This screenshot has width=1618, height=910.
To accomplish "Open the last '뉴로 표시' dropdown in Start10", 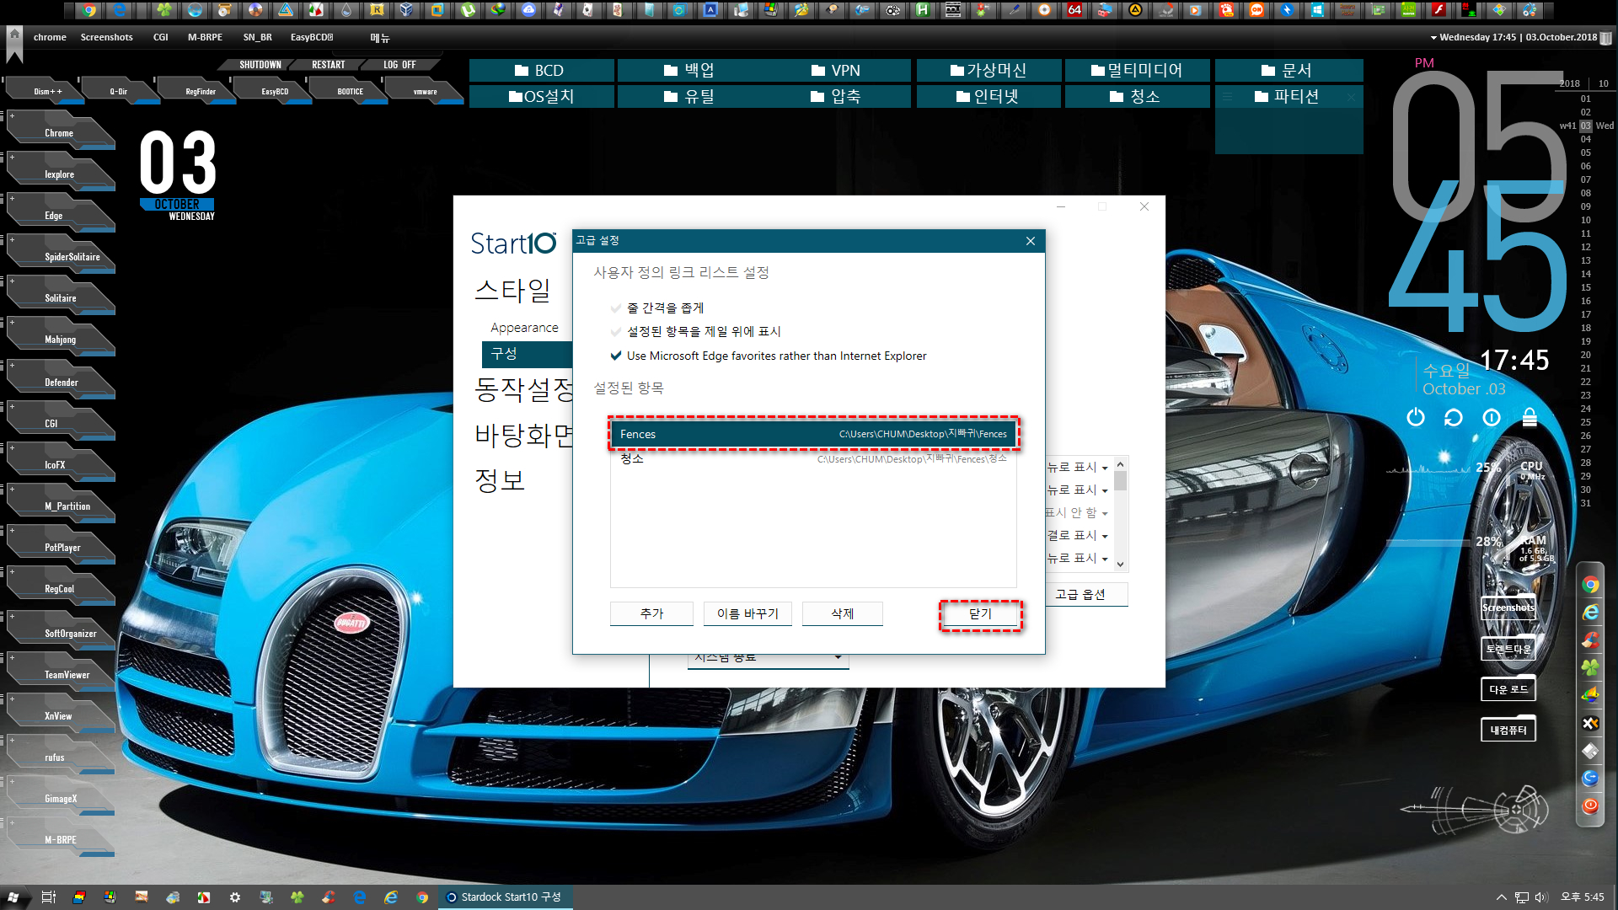I will (x=1078, y=559).
